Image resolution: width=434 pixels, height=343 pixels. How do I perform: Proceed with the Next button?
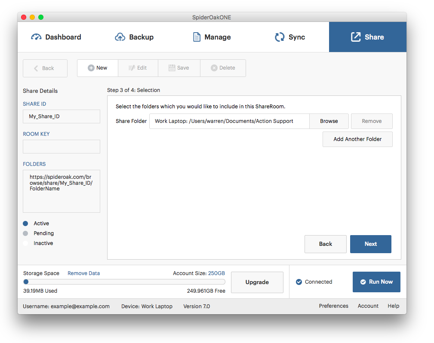coord(371,244)
